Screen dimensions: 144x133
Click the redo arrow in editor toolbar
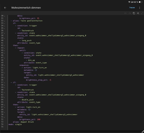tap(130, 13)
